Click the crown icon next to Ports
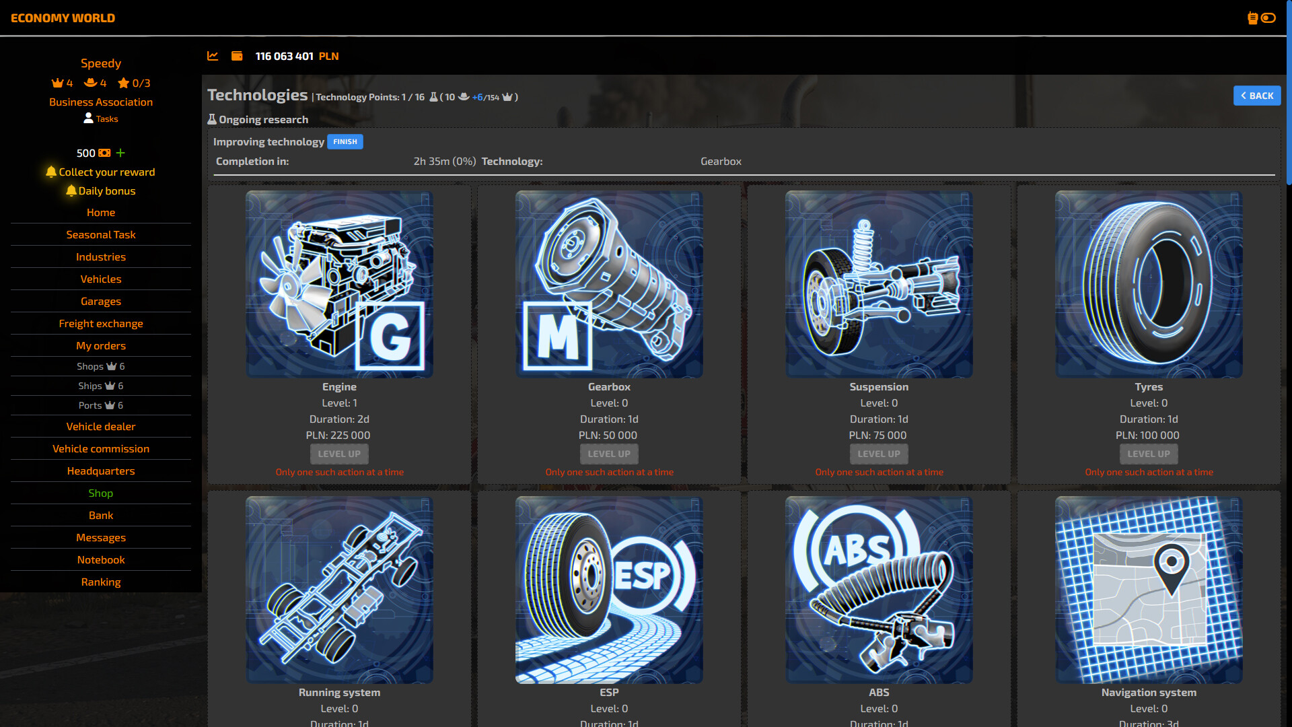 [x=110, y=405]
